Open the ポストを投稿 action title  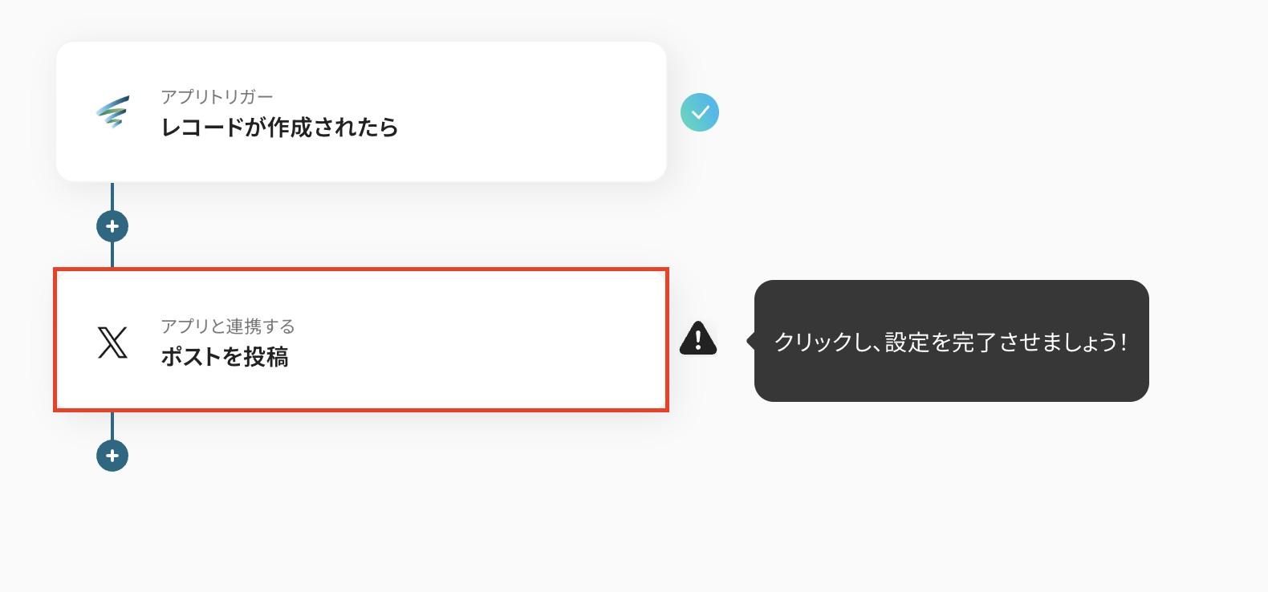[225, 357]
